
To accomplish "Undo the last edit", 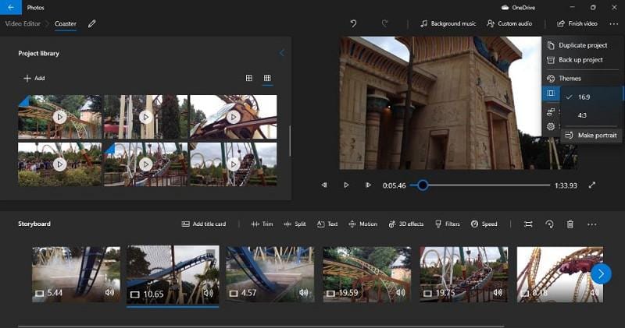I will [353, 23].
